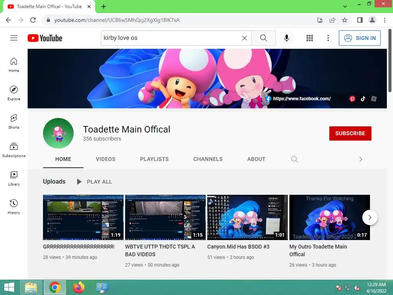Show next uploads with carousel arrow
393x295 pixels.
pos(370,217)
